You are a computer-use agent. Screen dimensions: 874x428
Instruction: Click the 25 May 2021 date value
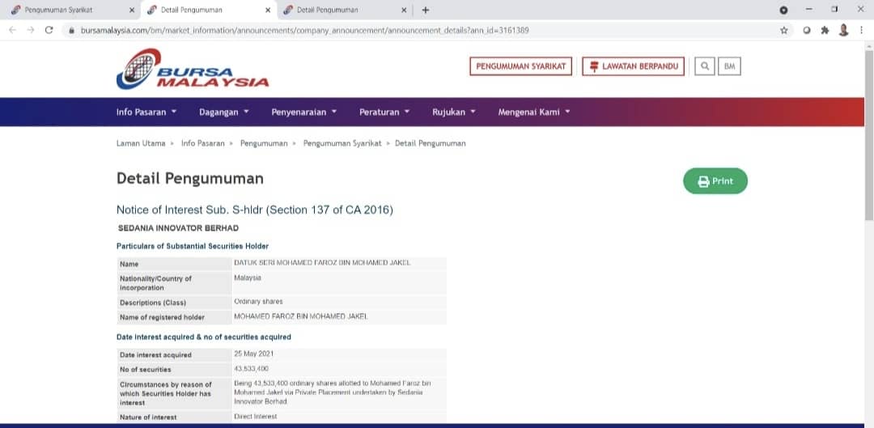[x=253, y=354]
